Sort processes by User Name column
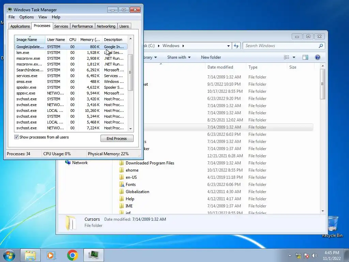The width and height of the screenshot is (349, 262). [x=56, y=40]
